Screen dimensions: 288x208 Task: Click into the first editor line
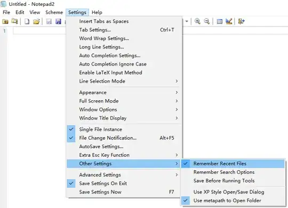tap(39, 31)
